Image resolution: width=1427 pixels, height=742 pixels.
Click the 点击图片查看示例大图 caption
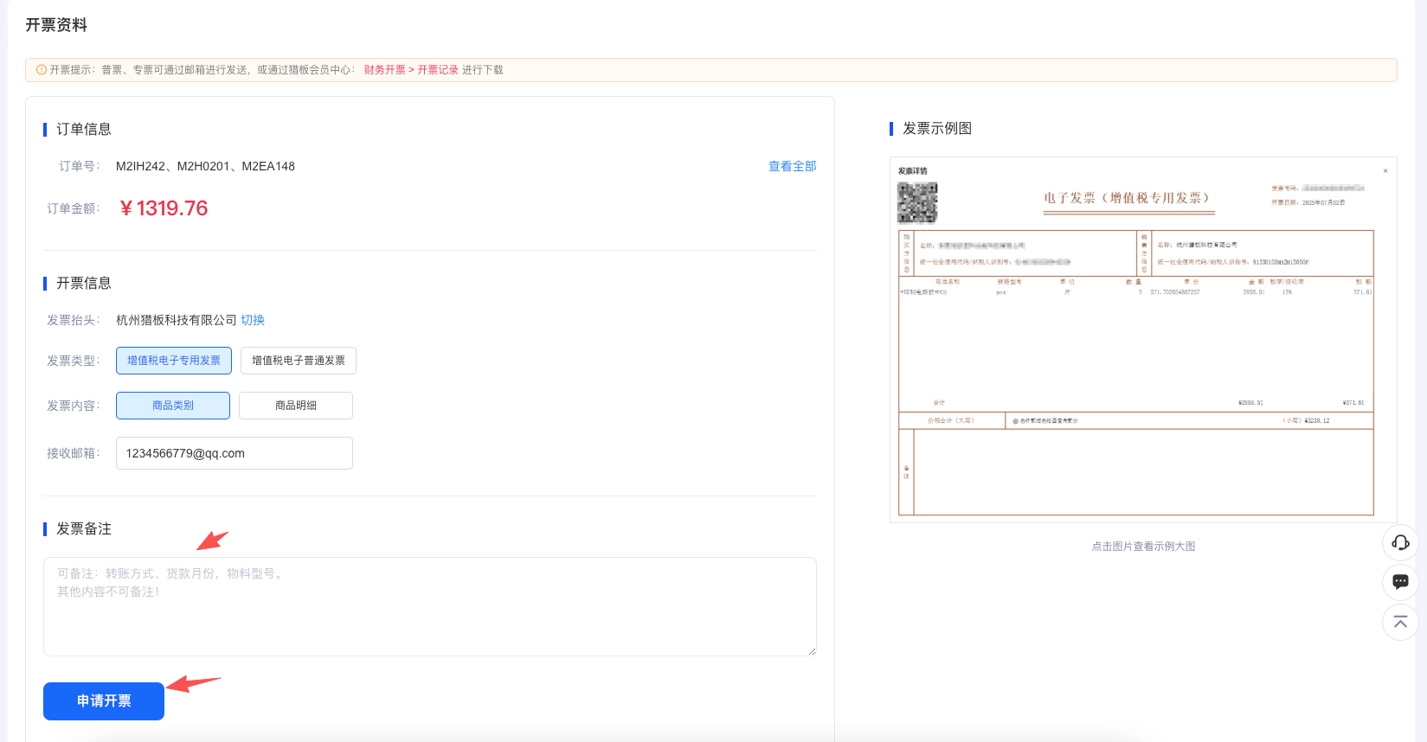tap(1143, 547)
